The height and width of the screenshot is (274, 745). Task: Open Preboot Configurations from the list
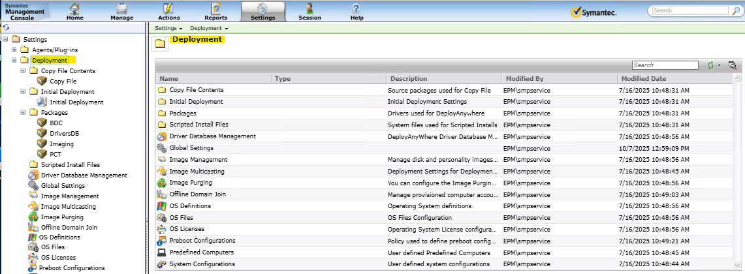click(x=202, y=241)
